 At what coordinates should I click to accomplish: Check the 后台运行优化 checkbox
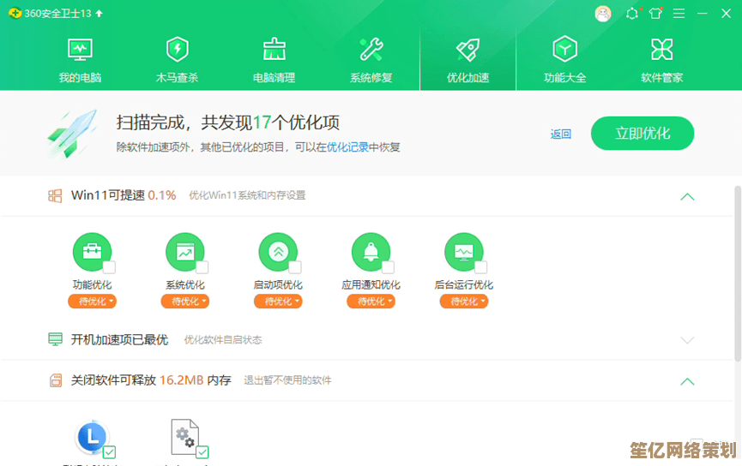pyautogui.click(x=481, y=267)
